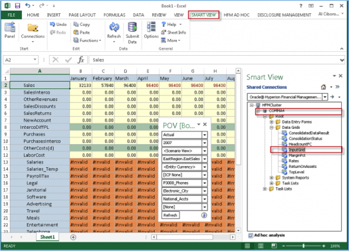Switch to the FORMULAS tab
This screenshot has height=251, width=349.
[x=114, y=15]
